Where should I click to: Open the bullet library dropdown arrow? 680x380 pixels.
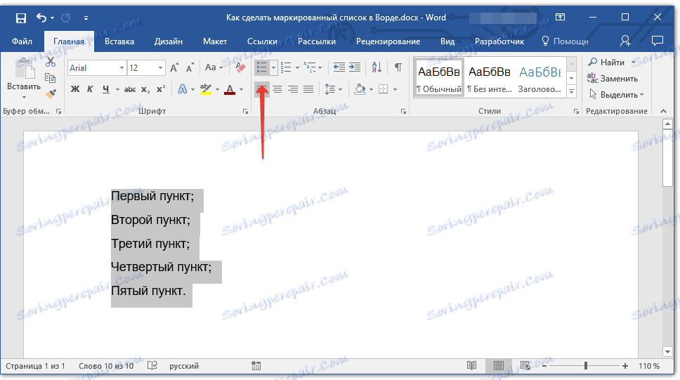(273, 67)
